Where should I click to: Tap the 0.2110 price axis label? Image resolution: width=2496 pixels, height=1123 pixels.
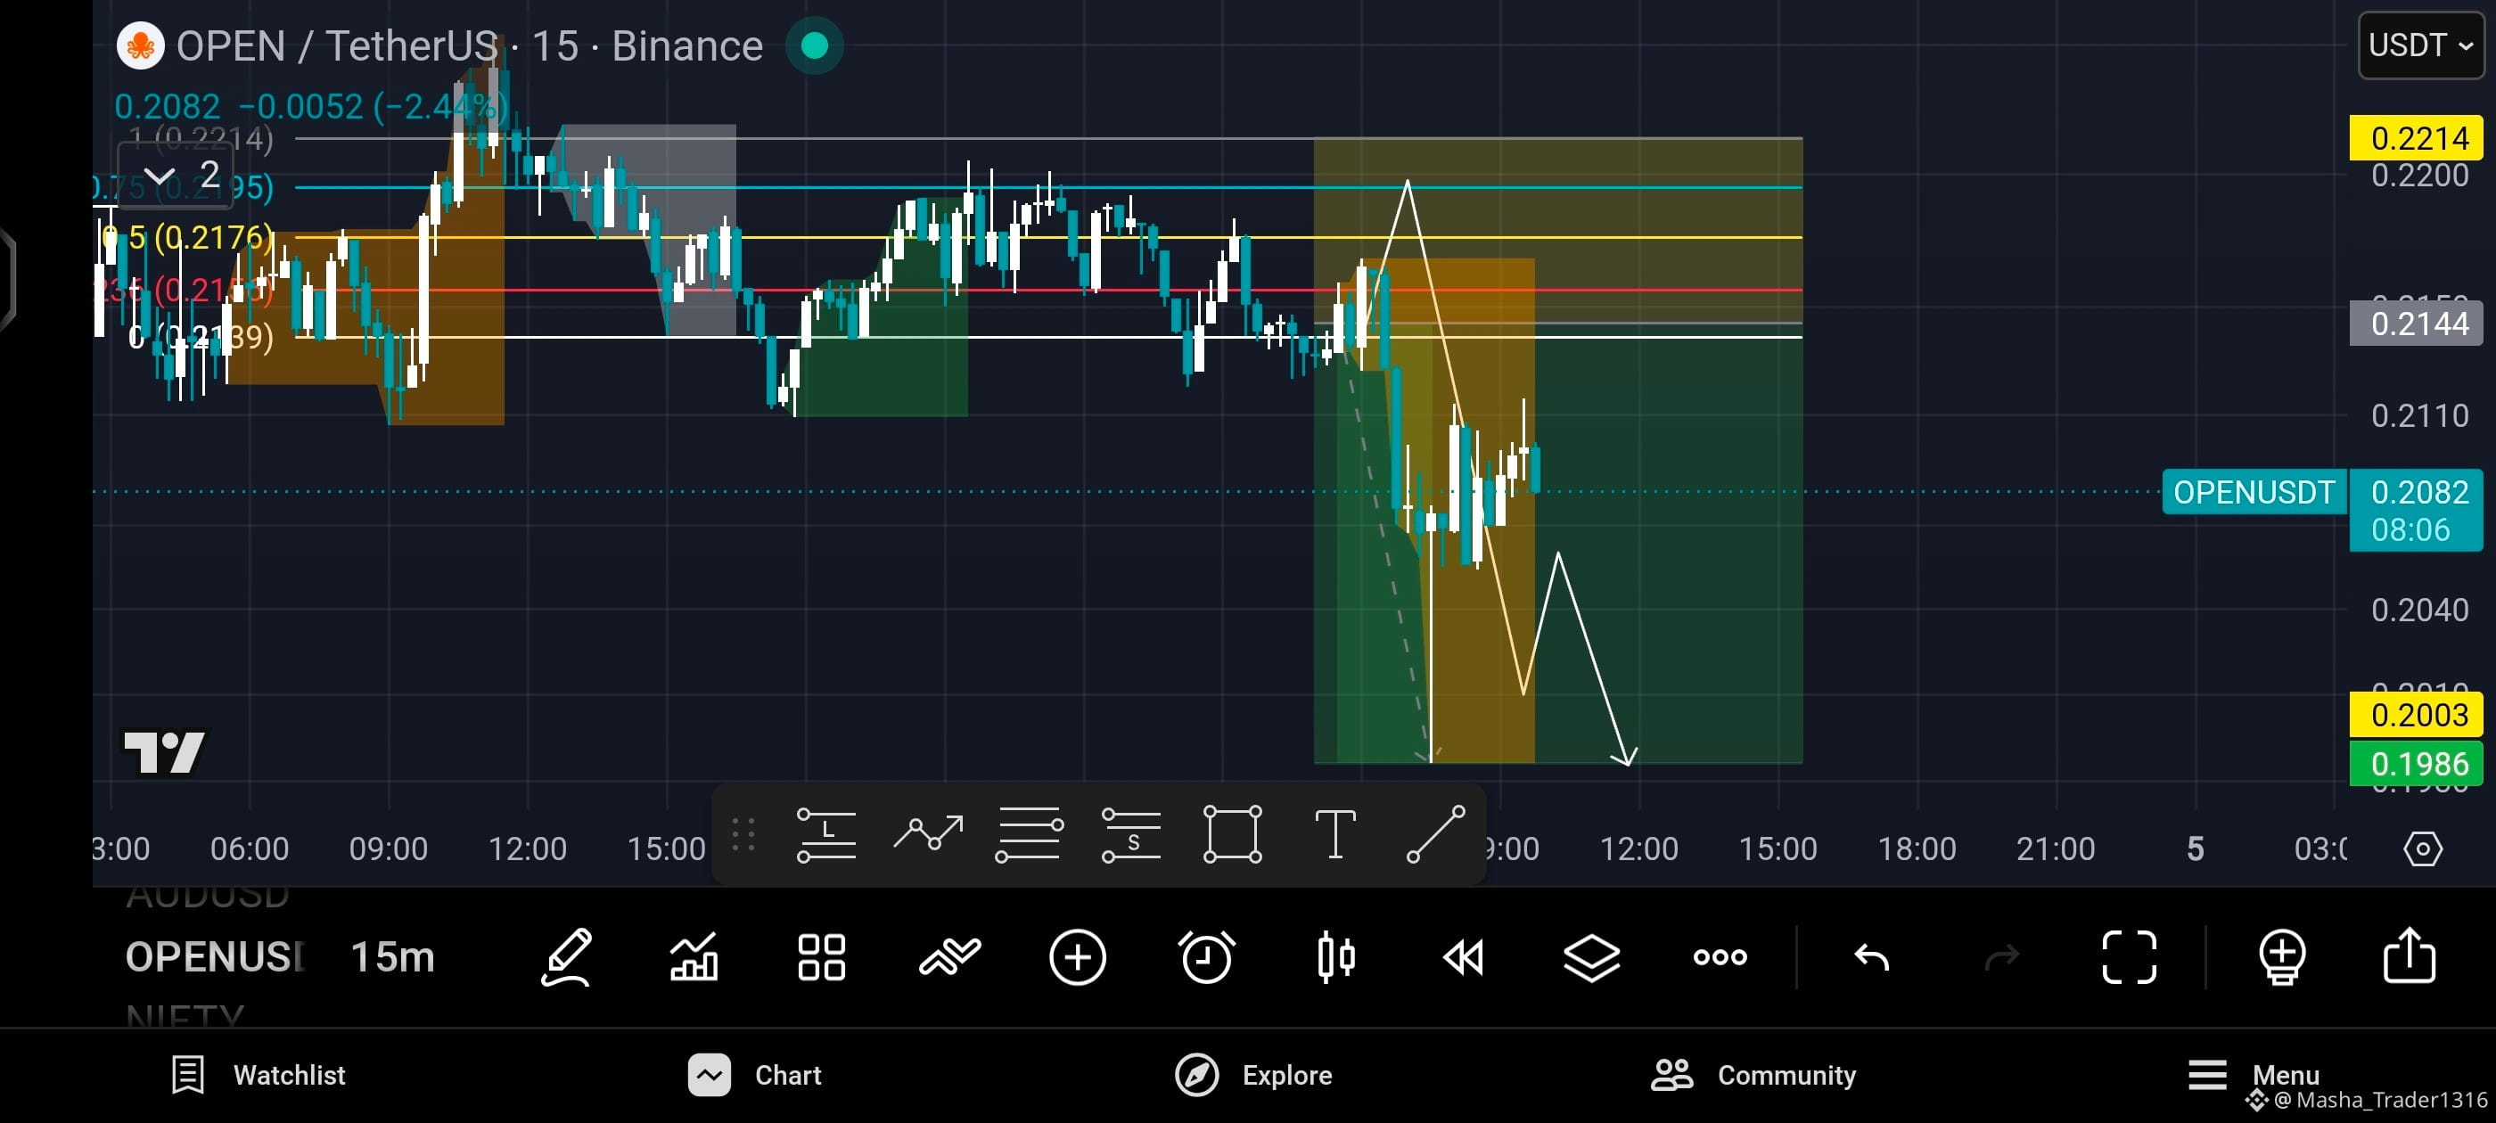2419,415
